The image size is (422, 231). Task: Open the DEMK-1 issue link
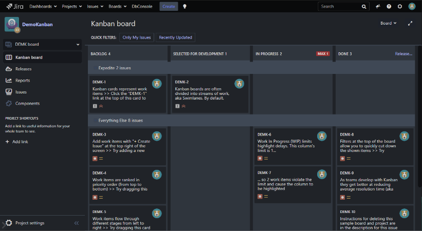99,82
